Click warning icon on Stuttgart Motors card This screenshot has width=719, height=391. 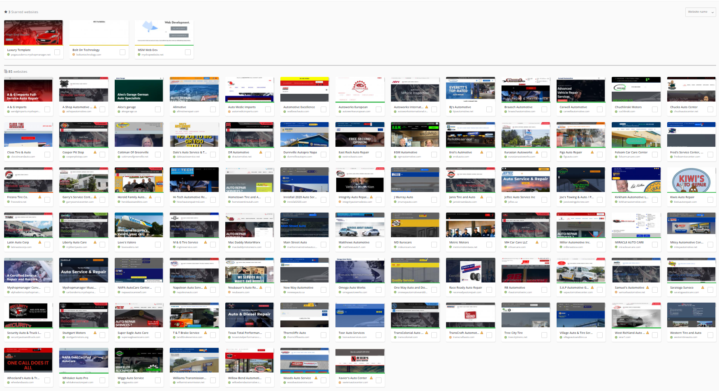[x=95, y=333]
